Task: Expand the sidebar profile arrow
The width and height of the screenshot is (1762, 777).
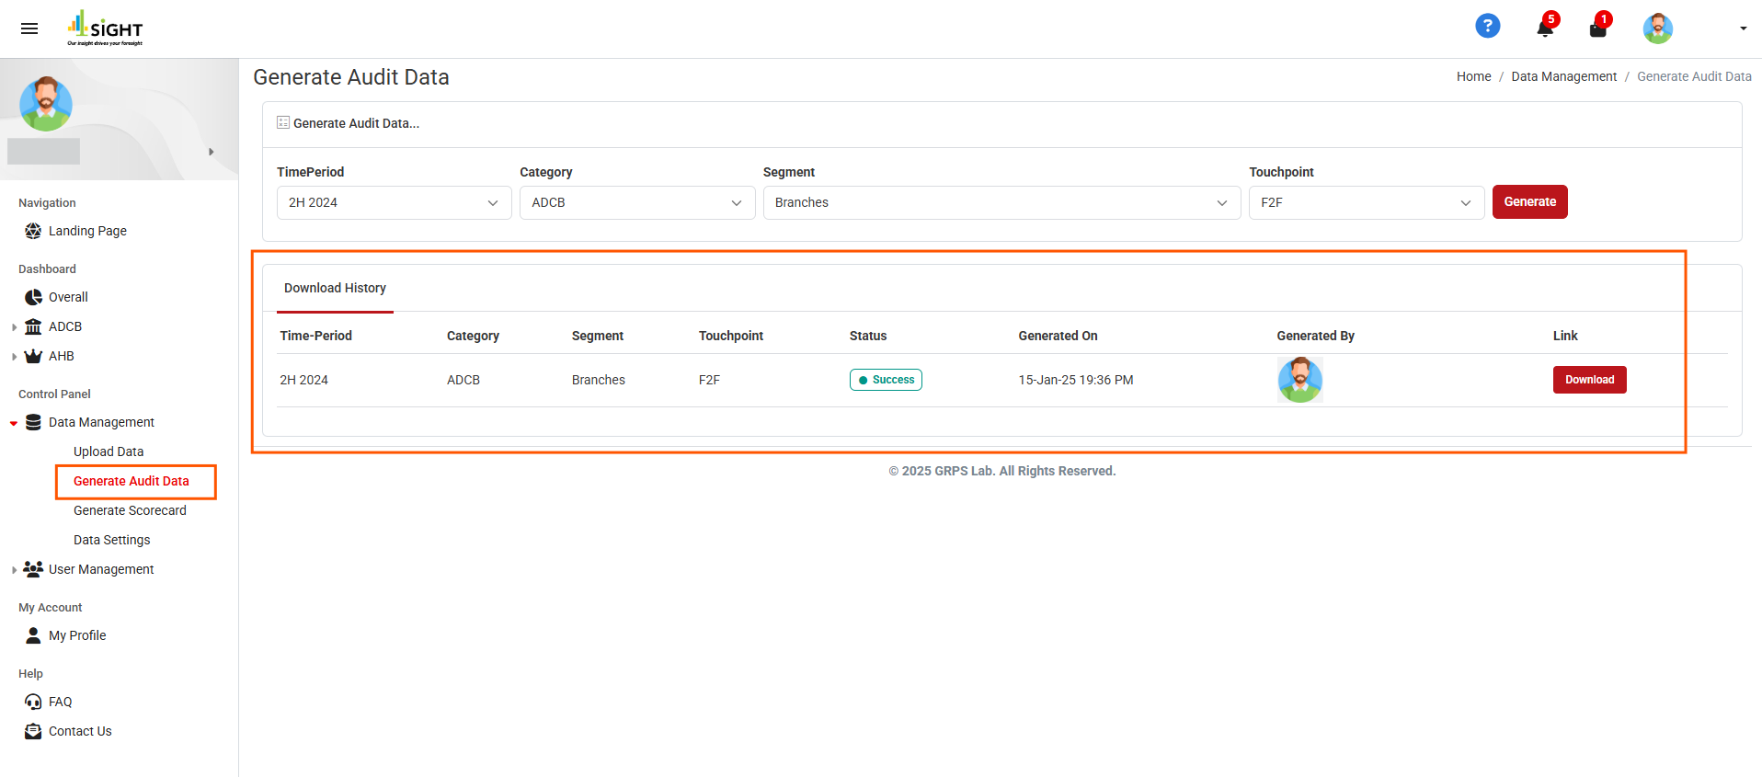Action: point(212,152)
